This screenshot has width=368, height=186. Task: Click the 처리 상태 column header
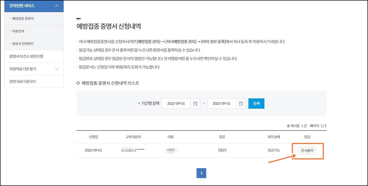tap(274, 137)
